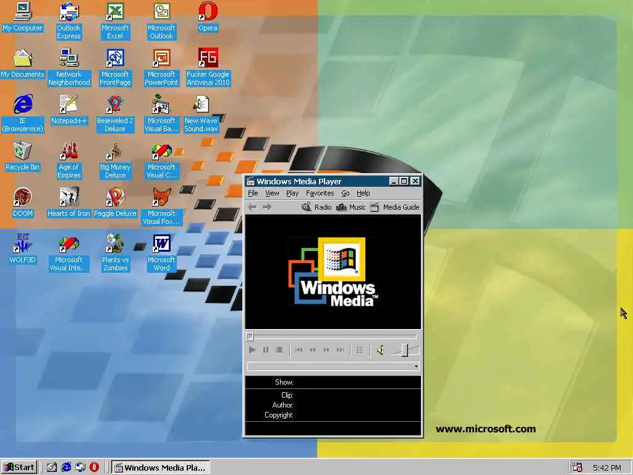Click the Media Guide toolbar button
Screen dimensions: 633x475
pos(395,207)
